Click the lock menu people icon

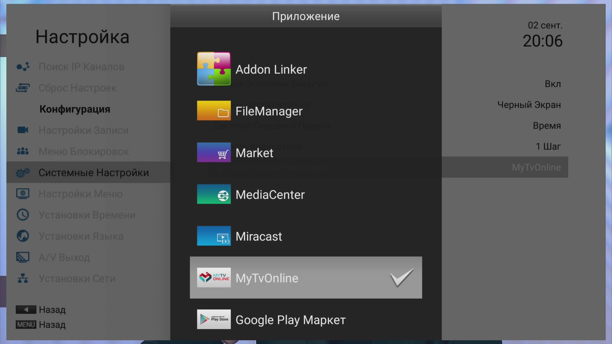click(23, 151)
